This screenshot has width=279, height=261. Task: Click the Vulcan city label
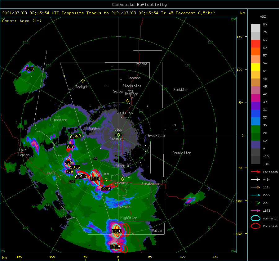158,231
